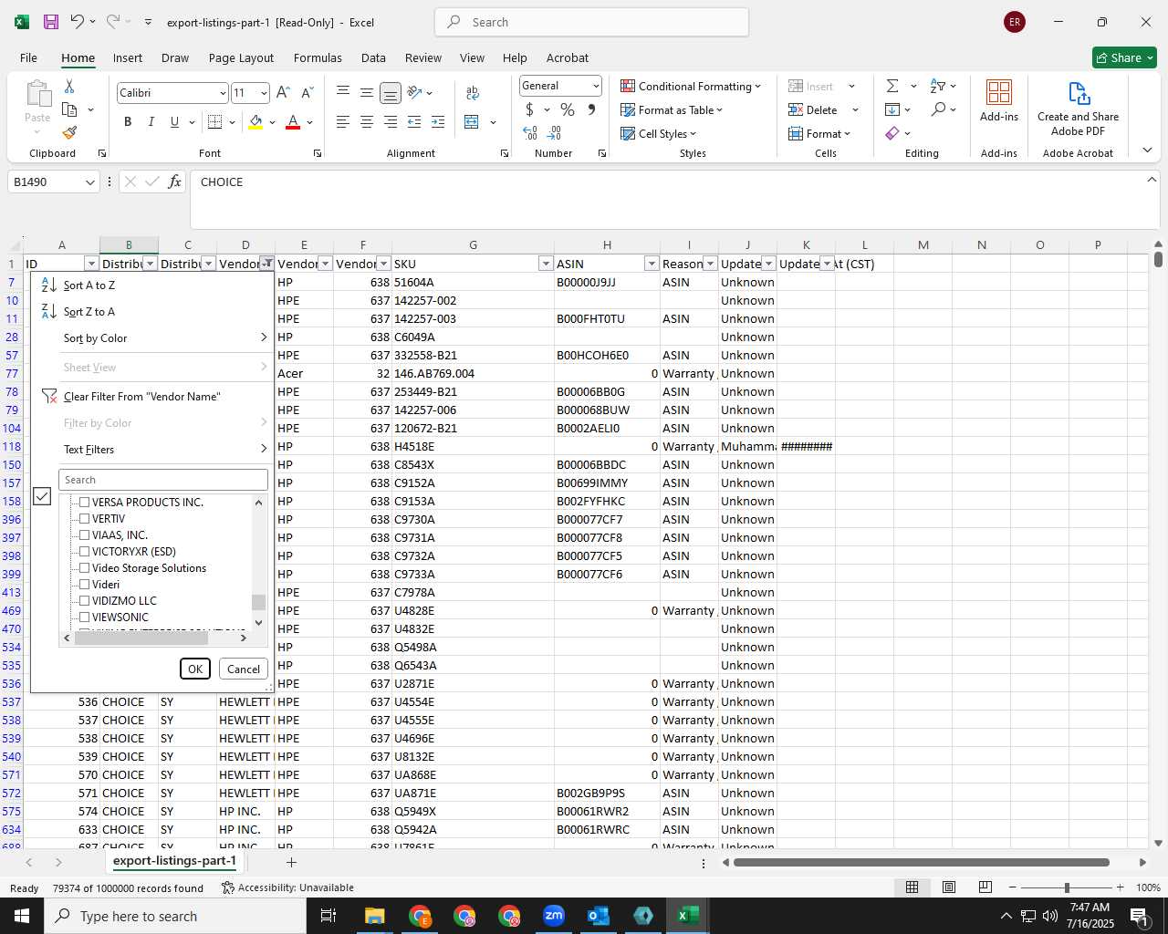Apply Percent Style format
The image size is (1168, 934).
point(568,109)
